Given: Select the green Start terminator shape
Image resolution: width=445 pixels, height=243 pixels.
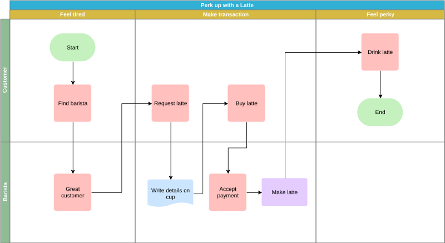Looking at the screenshot, I should [x=72, y=47].
